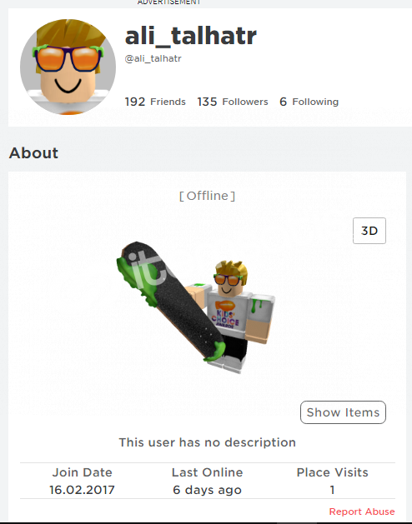Click the Friends count number 192

pos(135,102)
